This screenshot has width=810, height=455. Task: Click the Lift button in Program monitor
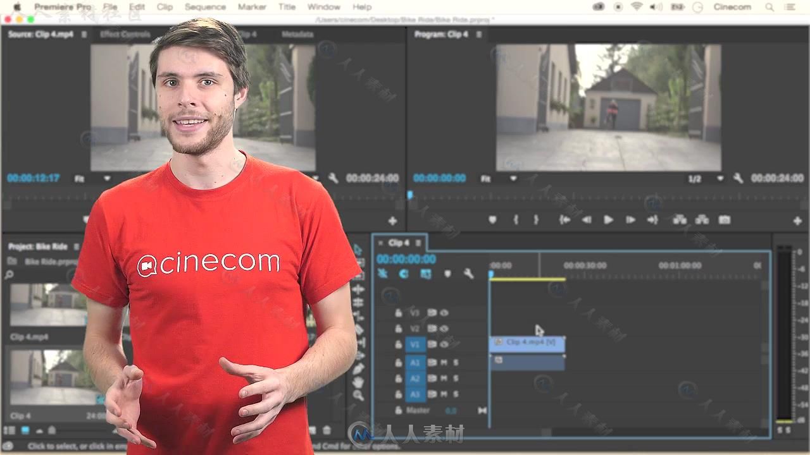pos(680,220)
